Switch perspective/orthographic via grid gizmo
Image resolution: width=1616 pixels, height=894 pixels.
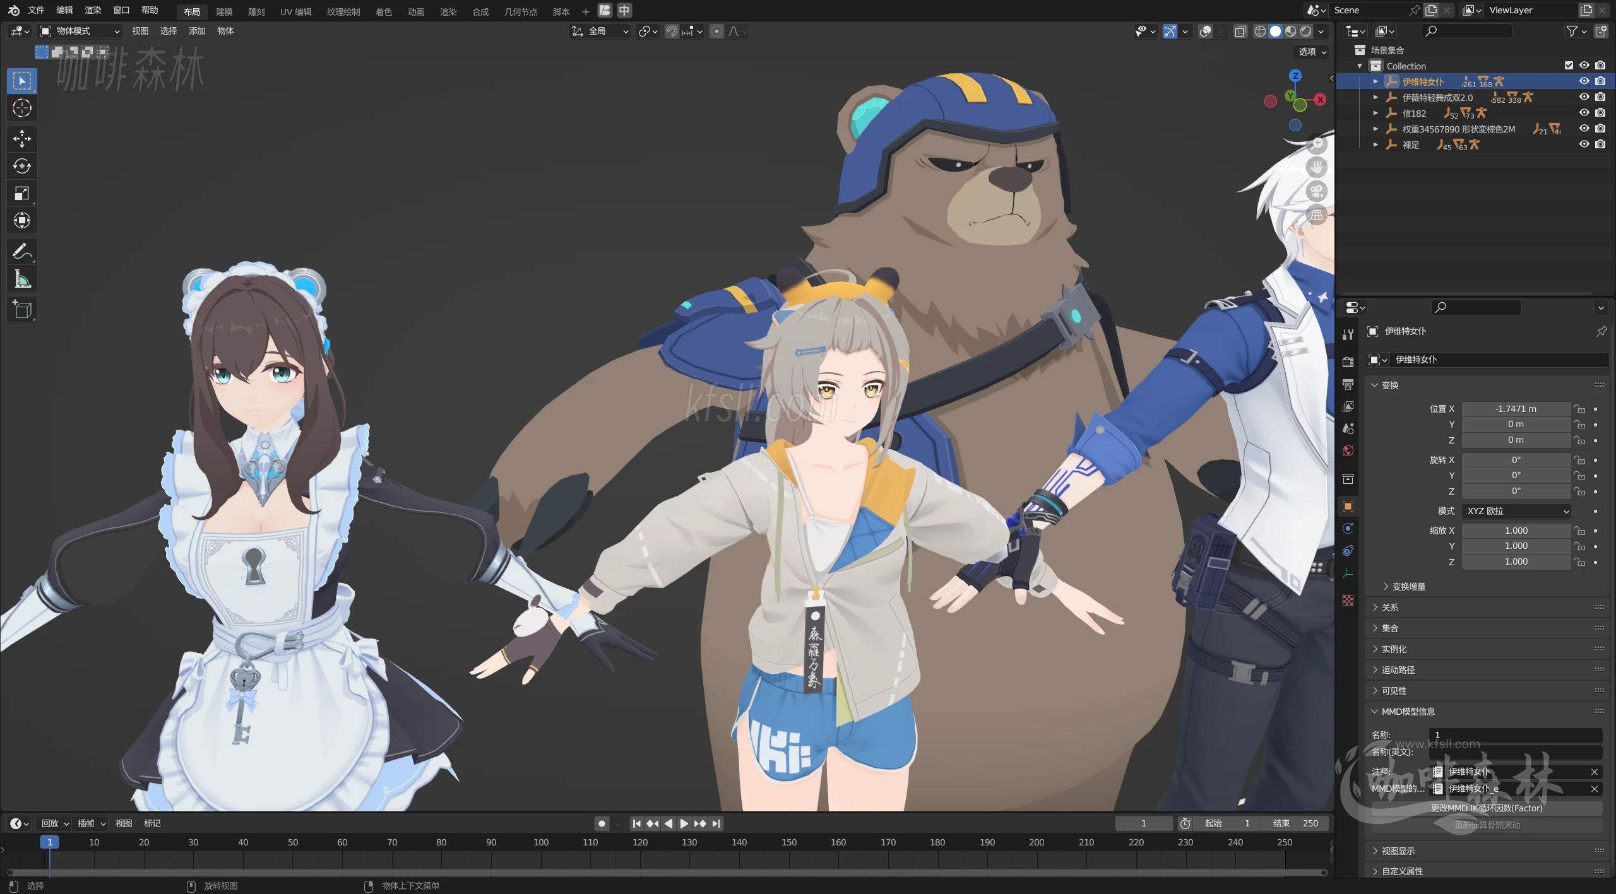[x=1317, y=215]
